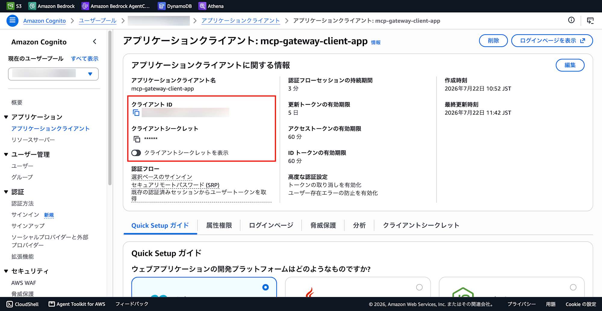Click the 編集 button

click(x=570, y=65)
